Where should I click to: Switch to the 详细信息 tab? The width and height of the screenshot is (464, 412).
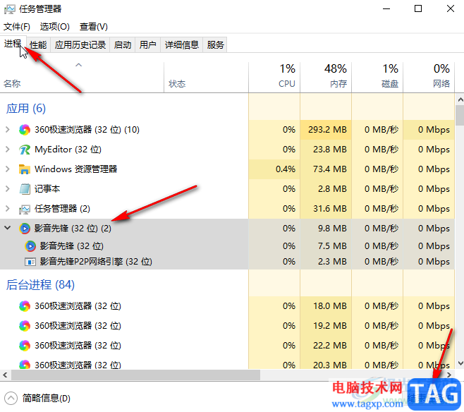182,45
